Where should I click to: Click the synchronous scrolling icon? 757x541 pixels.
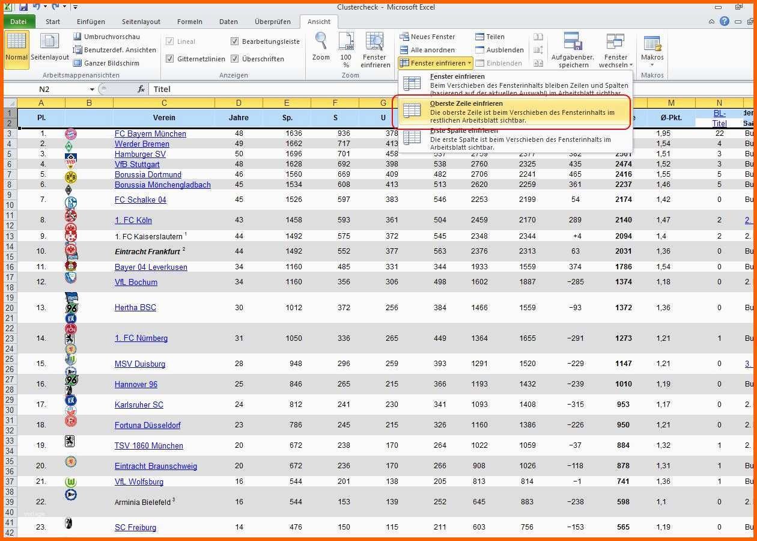[x=538, y=50]
